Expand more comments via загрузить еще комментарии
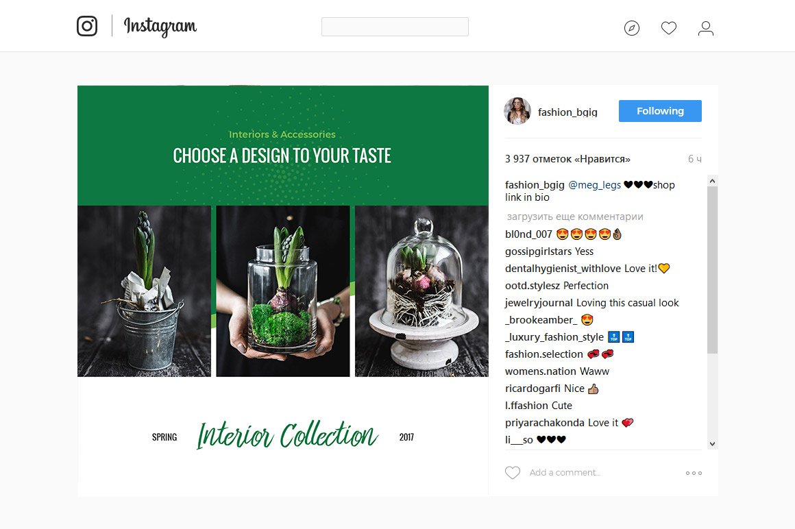The width and height of the screenshot is (795, 529). coord(575,217)
